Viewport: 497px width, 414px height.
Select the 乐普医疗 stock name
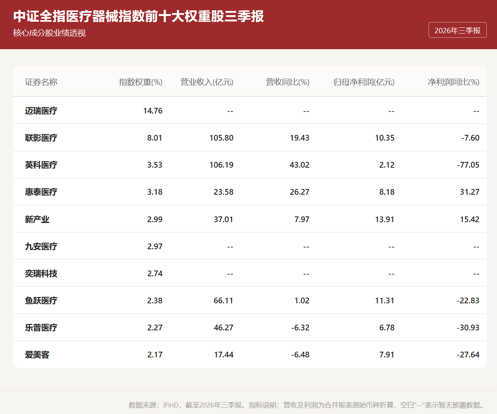pyautogui.click(x=41, y=328)
